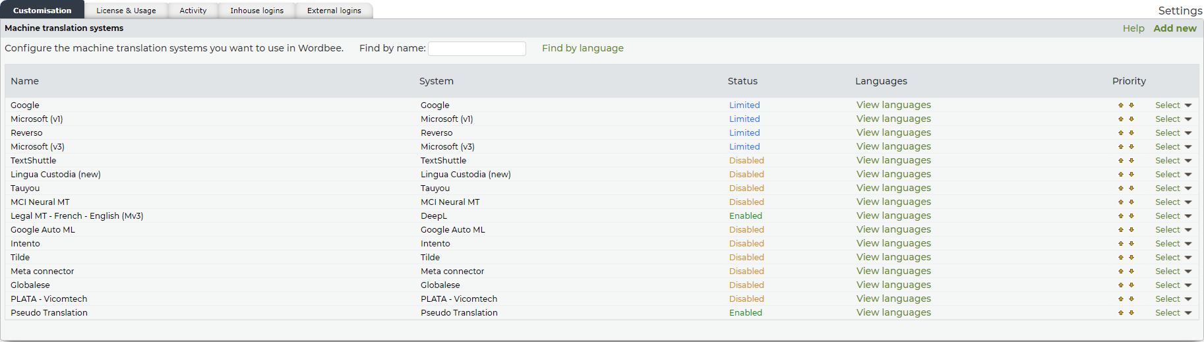This screenshot has height=342, width=1204.
Task: Open the External logins tab
Action: click(334, 11)
